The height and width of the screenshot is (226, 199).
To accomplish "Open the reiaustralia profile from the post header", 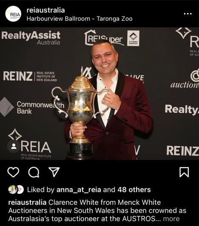I will (45, 10).
